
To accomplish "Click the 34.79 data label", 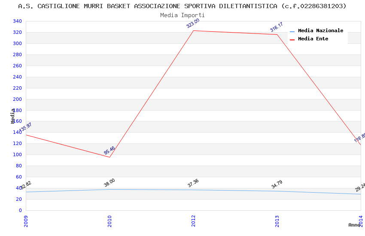I will pos(277,184).
